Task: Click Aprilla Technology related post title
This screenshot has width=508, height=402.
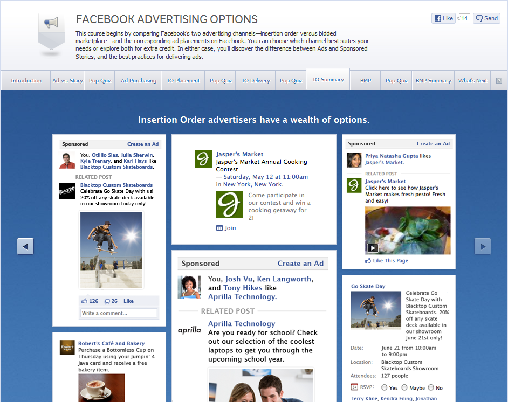Action: [242, 324]
